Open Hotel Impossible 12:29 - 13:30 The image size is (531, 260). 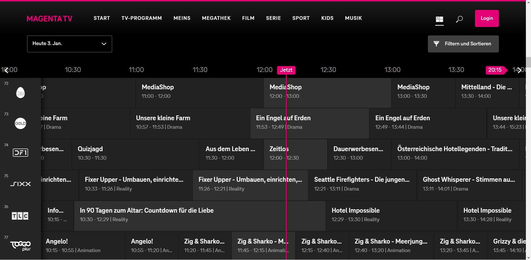click(x=392, y=216)
